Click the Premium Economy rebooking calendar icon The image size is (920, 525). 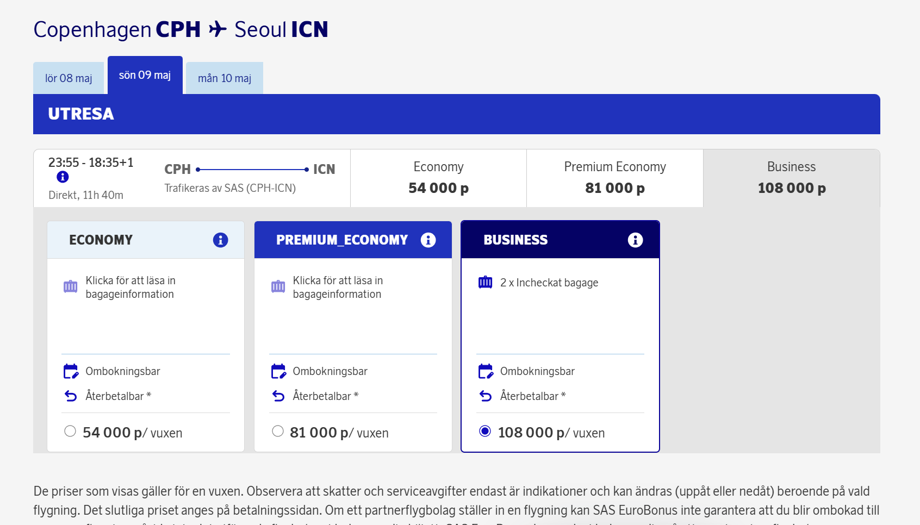click(x=278, y=371)
